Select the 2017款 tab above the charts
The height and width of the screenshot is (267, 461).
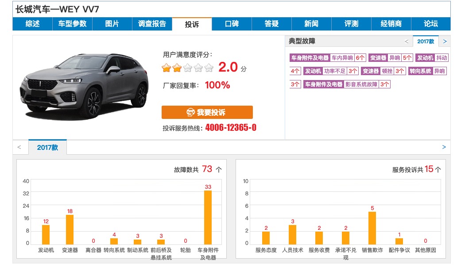pyautogui.click(x=47, y=147)
